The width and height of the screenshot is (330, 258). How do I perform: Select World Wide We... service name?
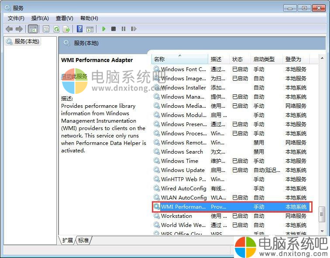(183, 225)
